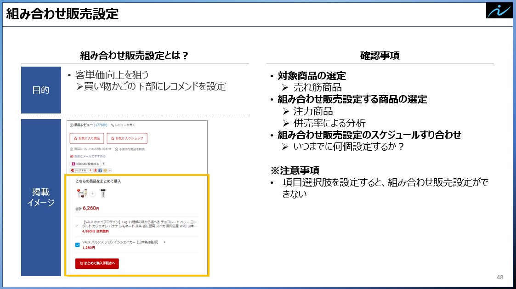Viewport: 516px width, 289px height.
Task: Click the ※注意事項 heading
Action: pos(295,170)
